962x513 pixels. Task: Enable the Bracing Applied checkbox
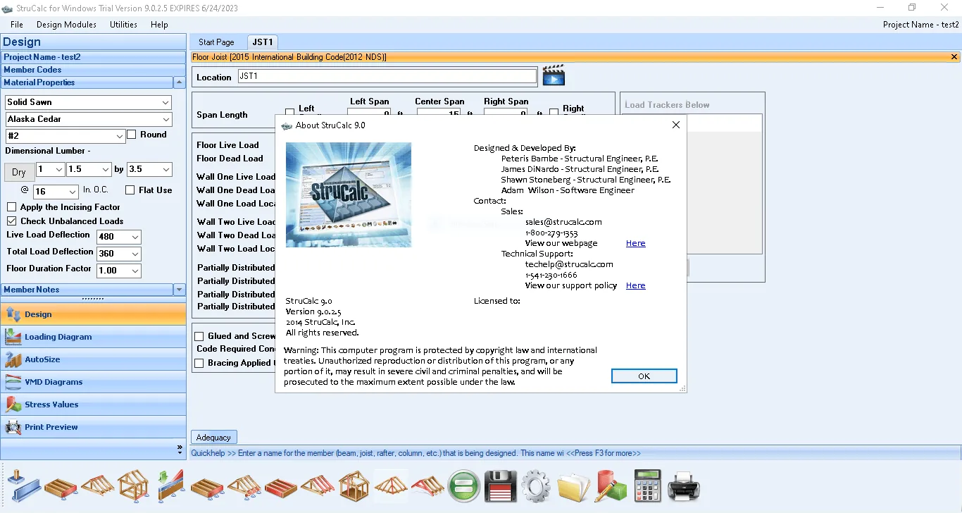pos(199,363)
